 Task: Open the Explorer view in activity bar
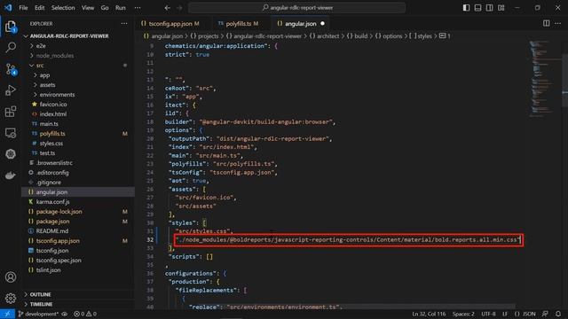(x=11, y=27)
